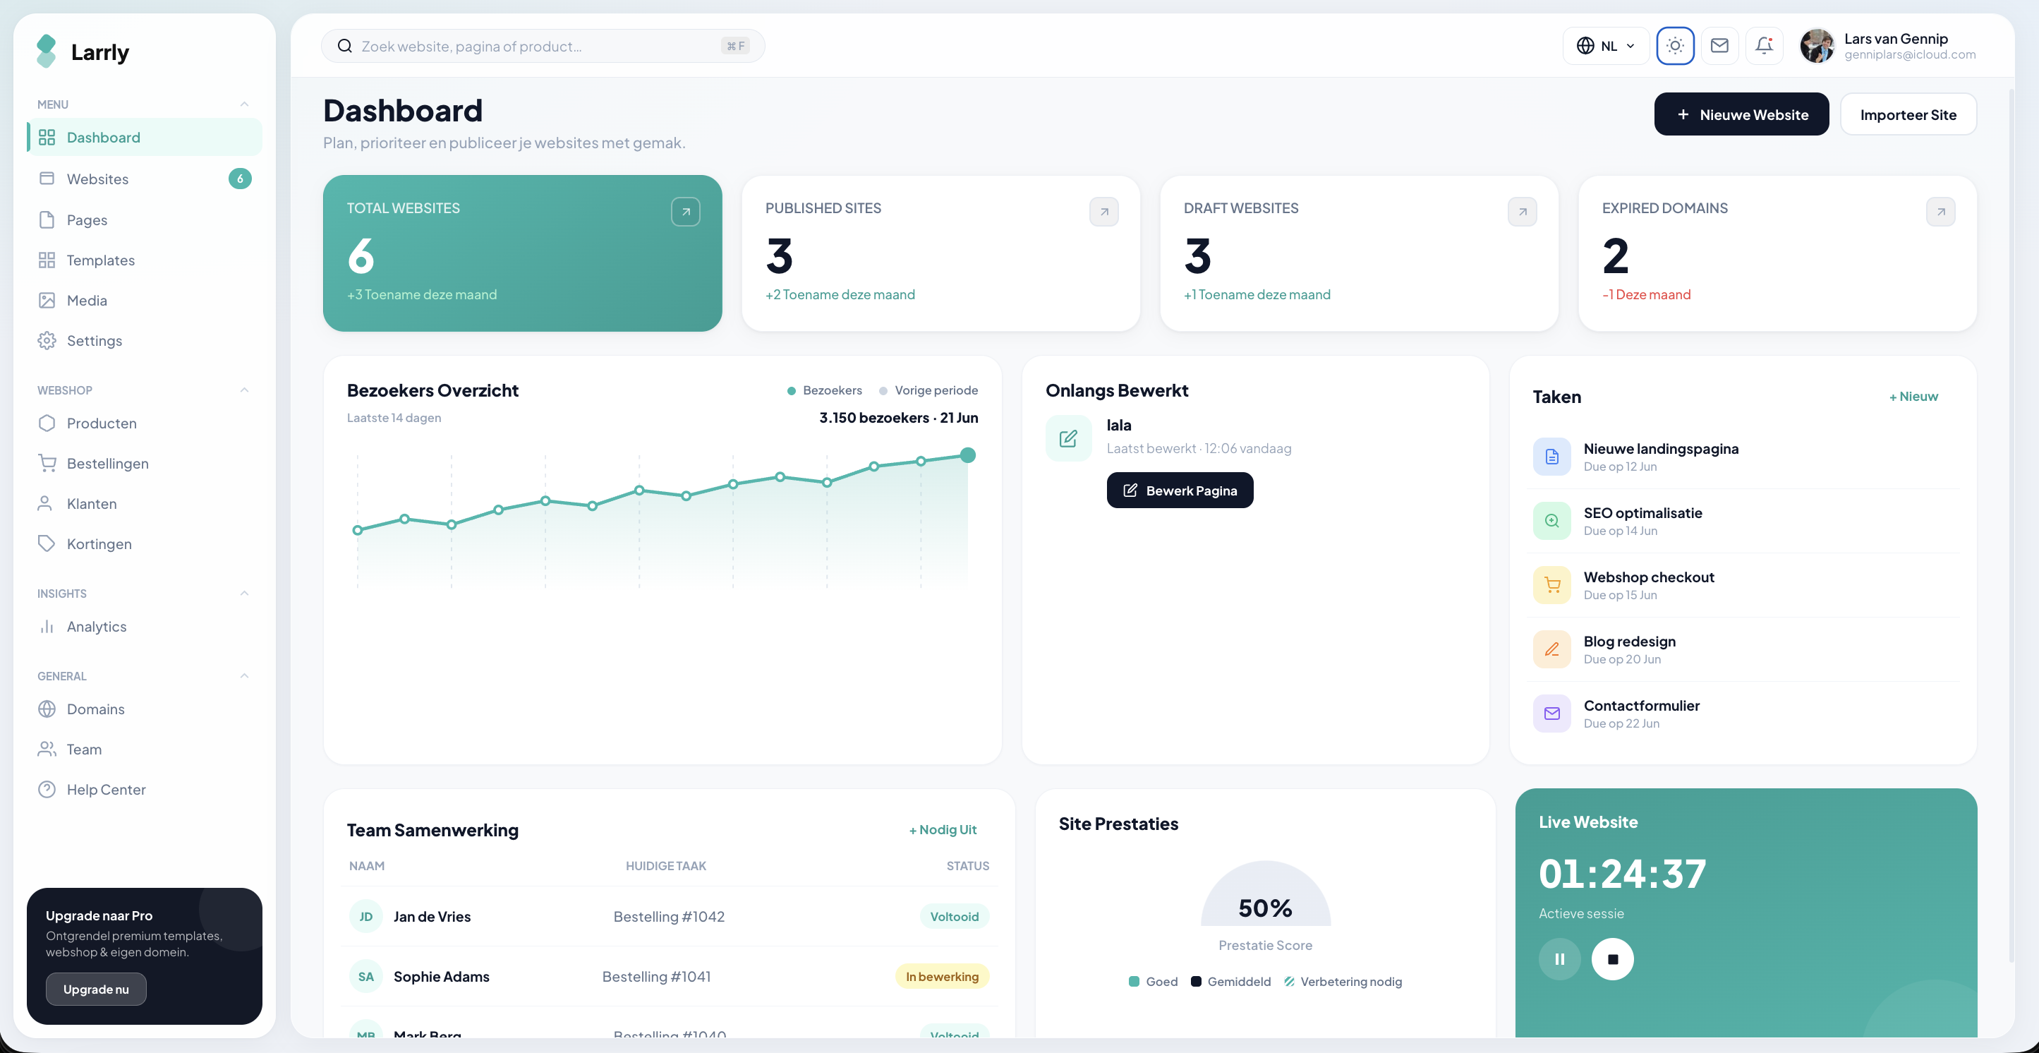Viewport: 2039px width, 1053px height.
Task: Click Sophie Adams SA avatar
Action: coord(365,977)
